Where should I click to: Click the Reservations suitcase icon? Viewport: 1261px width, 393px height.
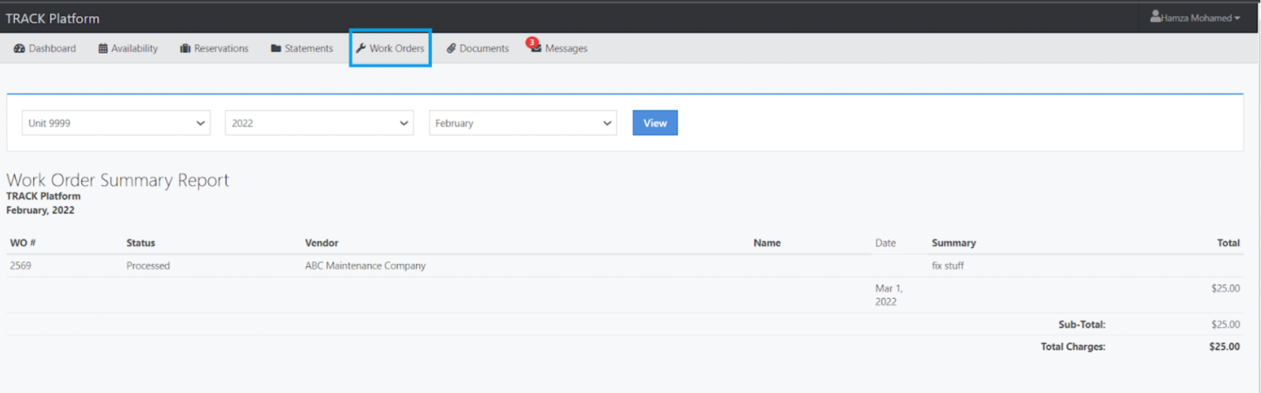coord(185,49)
